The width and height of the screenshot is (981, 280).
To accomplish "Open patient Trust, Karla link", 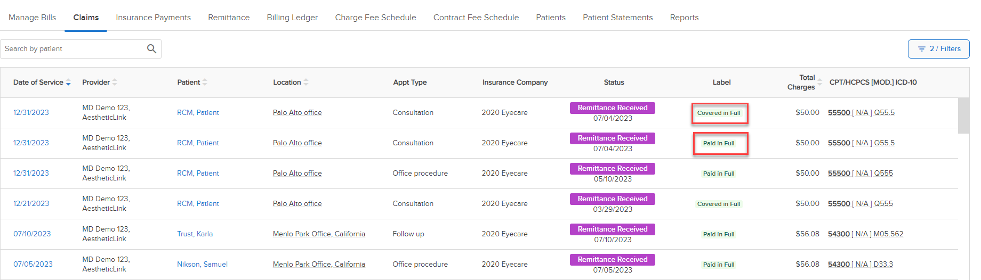I will pos(195,234).
